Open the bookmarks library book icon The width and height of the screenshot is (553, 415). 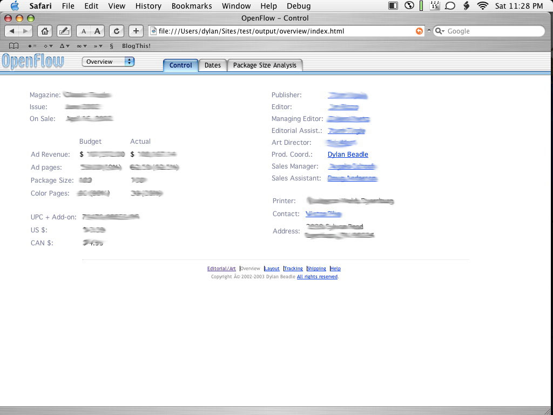[14, 46]
